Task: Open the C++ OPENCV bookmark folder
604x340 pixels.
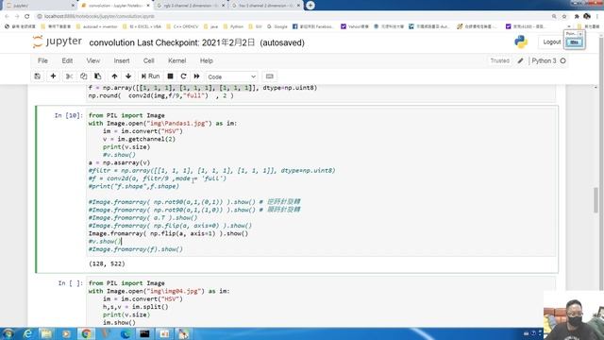Action: pos(183,26)
